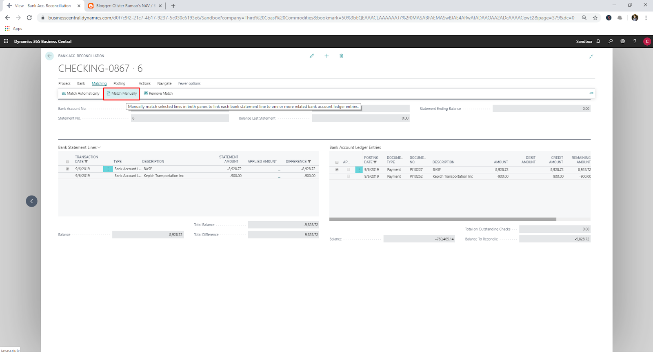Open the Posting menu
653x354 pixels.
119,83
